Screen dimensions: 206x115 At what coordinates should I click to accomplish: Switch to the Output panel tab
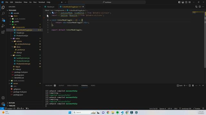(x=61, y=86)
